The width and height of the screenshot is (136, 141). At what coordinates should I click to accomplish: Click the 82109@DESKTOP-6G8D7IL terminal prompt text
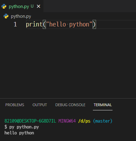point(30,121)
